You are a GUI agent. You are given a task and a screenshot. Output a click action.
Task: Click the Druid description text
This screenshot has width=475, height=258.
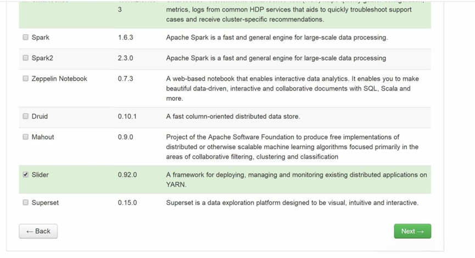click(233, 117)
